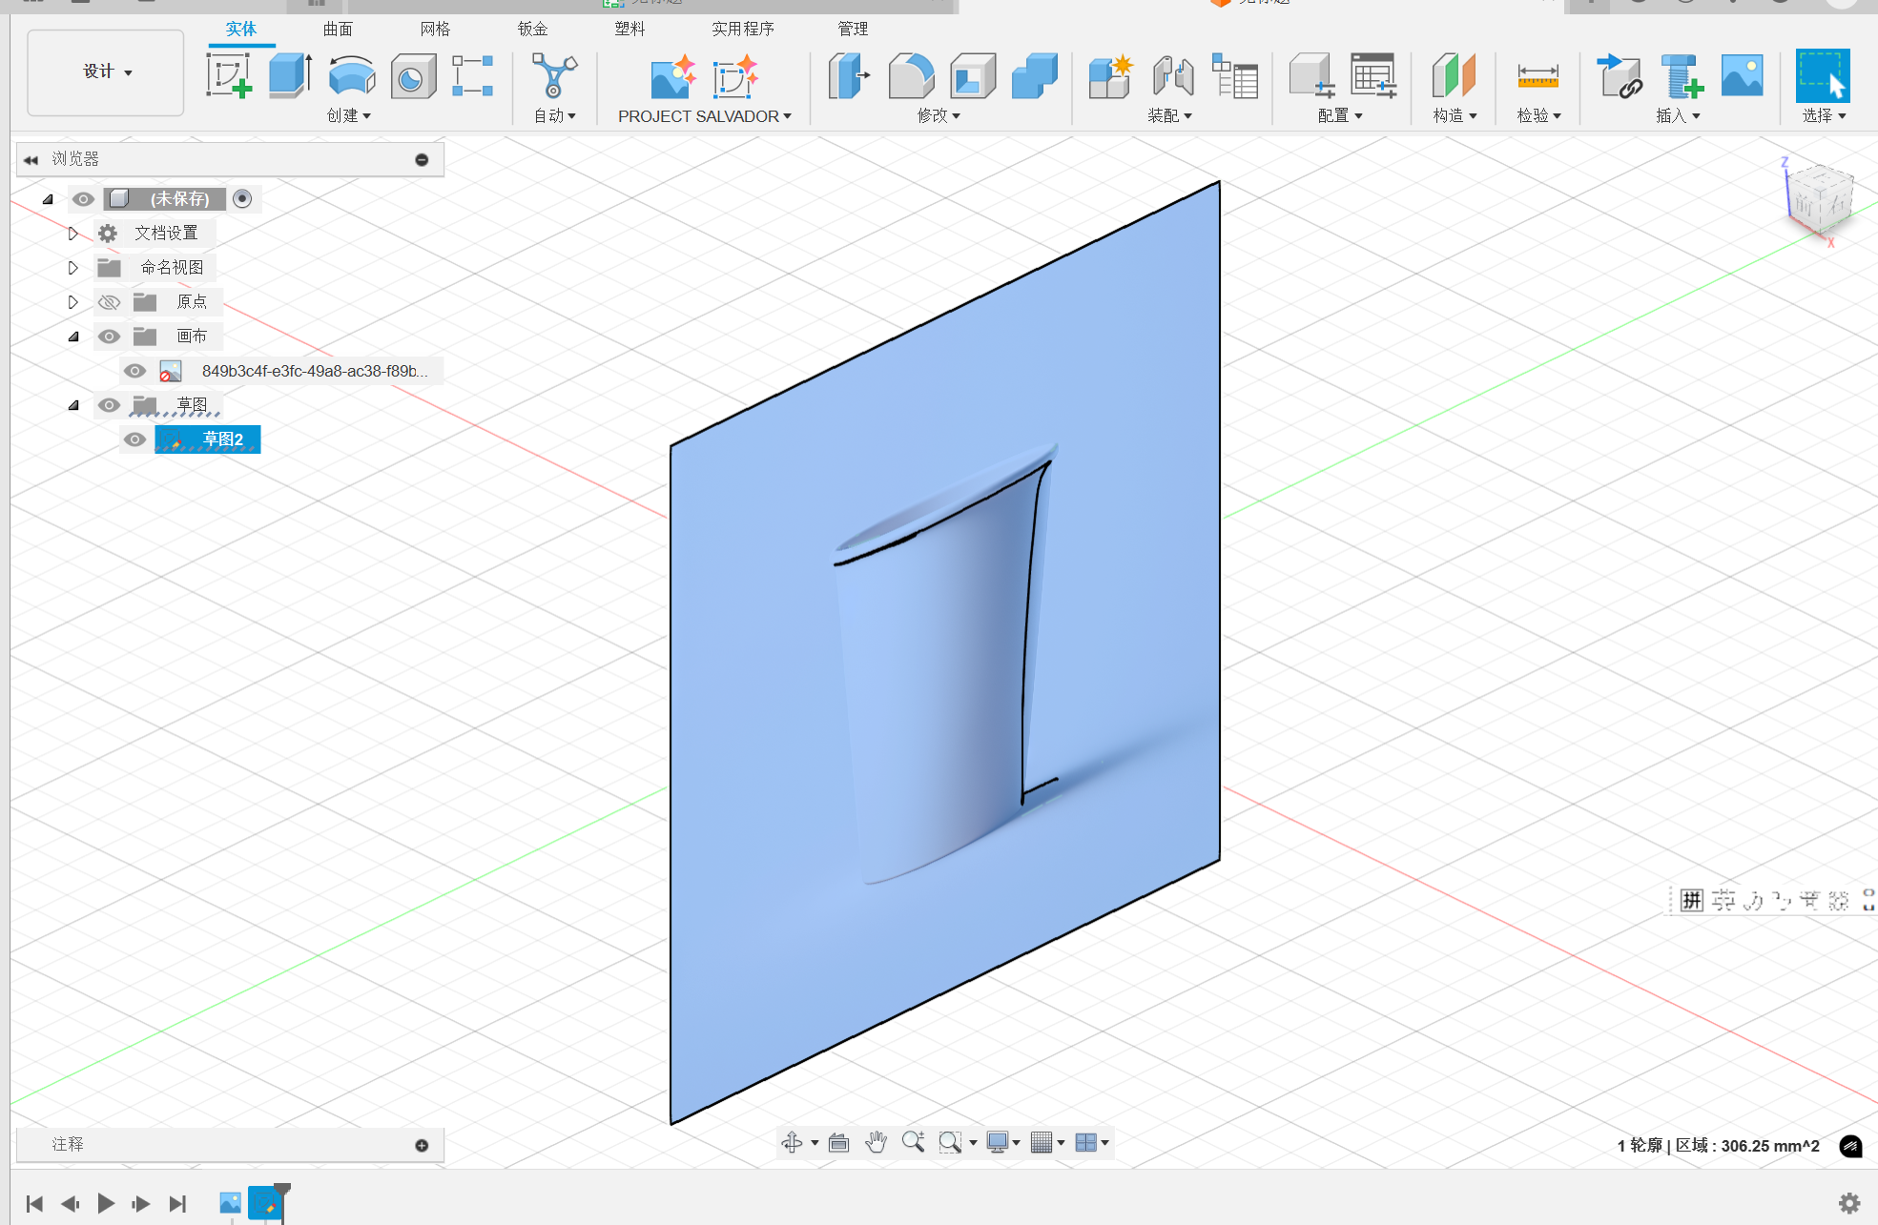
Task: Click the Select tool icon
Action: pos(1823,75)
